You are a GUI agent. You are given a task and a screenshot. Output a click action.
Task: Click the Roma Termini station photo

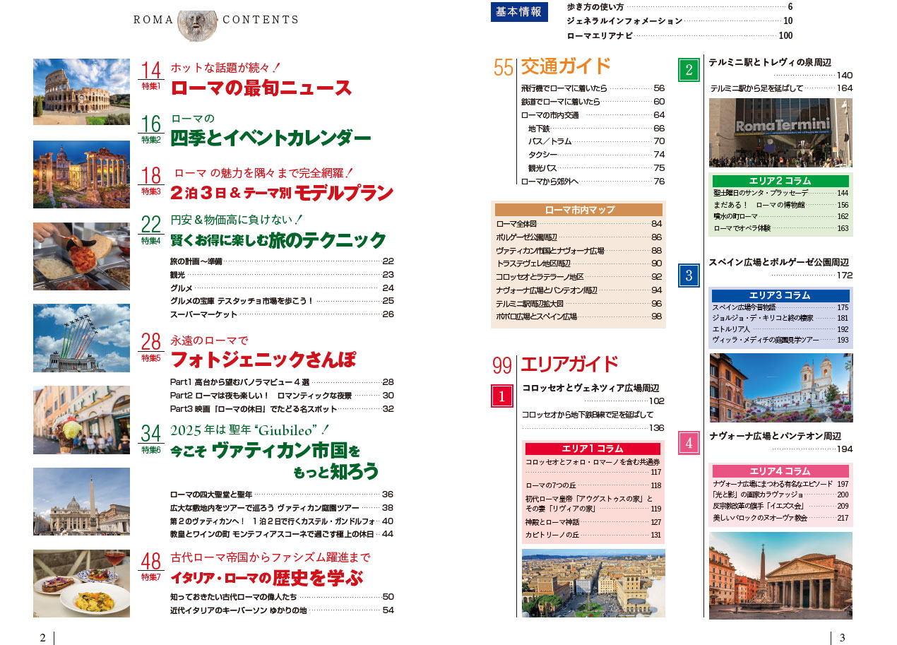tap(780, 133)
